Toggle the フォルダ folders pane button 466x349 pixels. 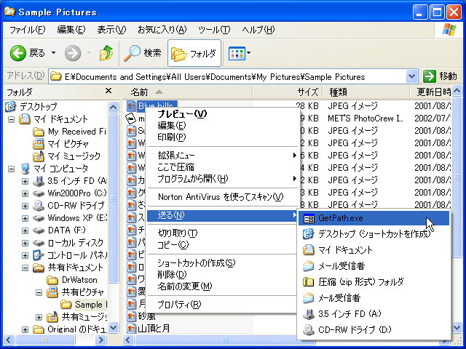pyautogui.click(x=194, y=53)
